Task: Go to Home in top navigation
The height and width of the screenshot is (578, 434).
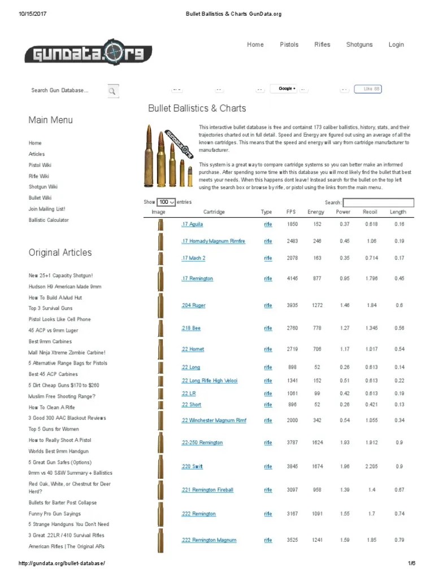Action: point(255,45)
